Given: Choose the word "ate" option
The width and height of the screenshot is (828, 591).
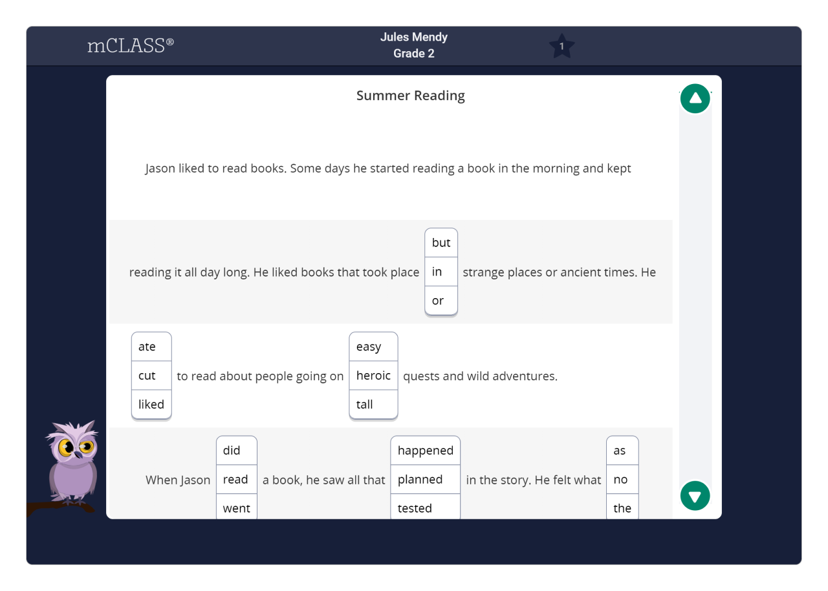Looking at the screenshot, I should pyautogui.click(x=151, y=347).
